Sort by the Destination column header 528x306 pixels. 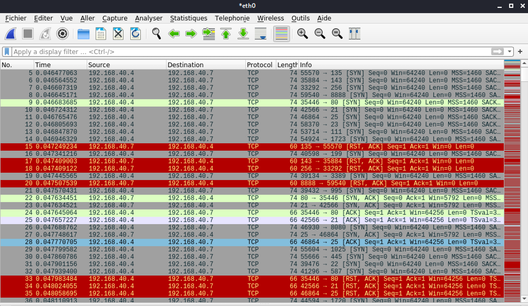(x=206, y=65)
